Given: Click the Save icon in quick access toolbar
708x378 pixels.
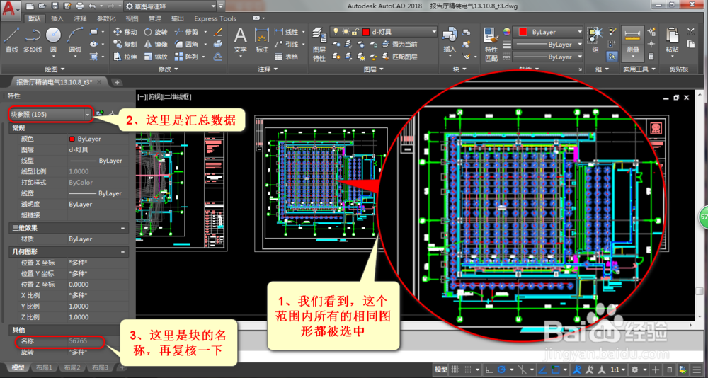Looking at the screenshot, I should pos(55,6).
